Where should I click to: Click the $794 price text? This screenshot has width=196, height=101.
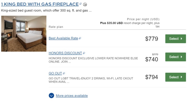152,77
